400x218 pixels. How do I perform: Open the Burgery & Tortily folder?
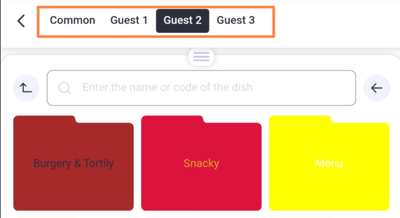pos(73,163)
